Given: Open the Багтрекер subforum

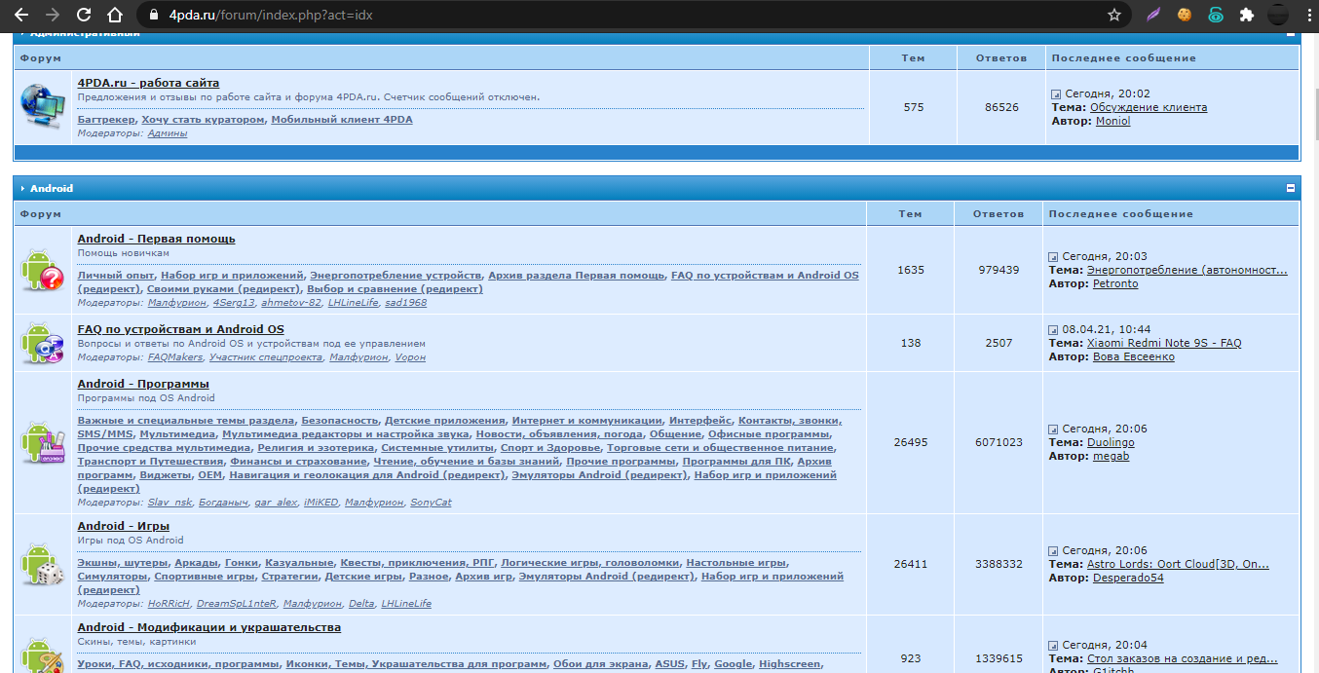Looking at the screenshot, I should coord(106,120).
